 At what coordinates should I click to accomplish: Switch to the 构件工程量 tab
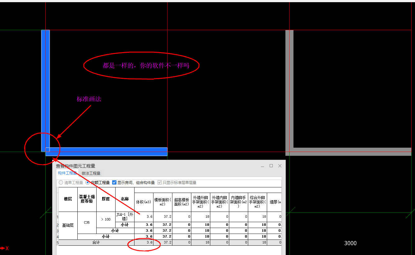(x=67, y=173)
